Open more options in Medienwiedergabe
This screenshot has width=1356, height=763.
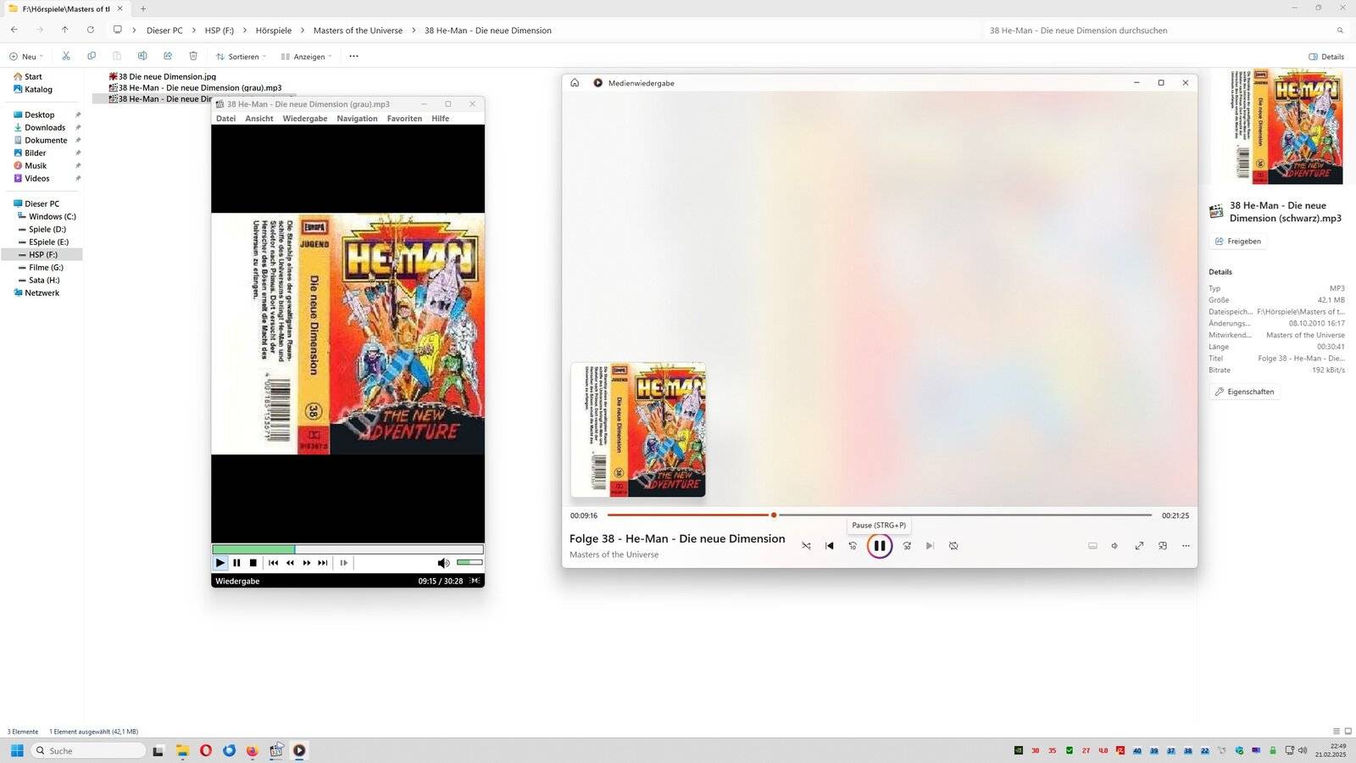click(1186, 546)
